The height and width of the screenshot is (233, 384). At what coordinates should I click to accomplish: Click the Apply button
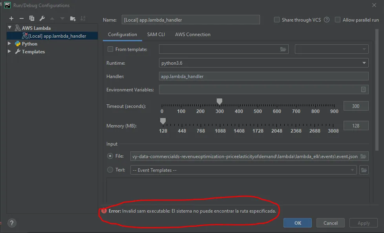[364, 223]
